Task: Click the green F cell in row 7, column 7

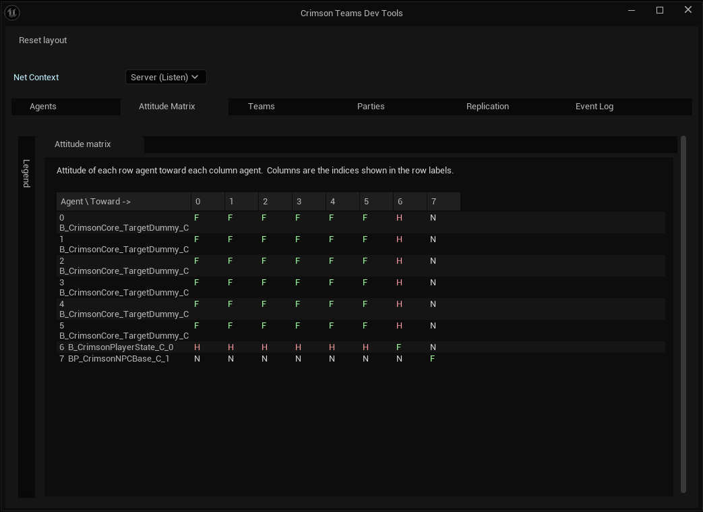Action: tap(432, 359)
